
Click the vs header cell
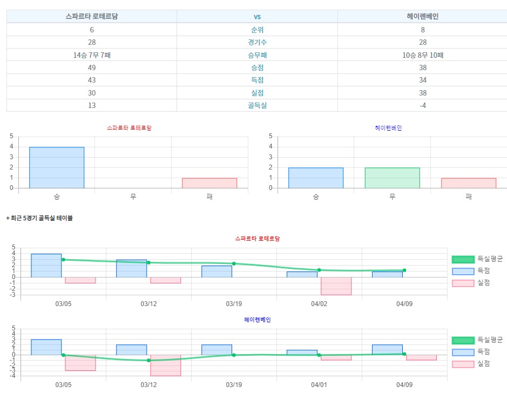point(257,17)
